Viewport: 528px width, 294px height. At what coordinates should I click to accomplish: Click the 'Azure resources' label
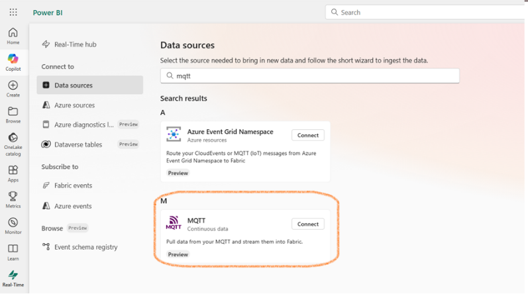click(207, 140)
